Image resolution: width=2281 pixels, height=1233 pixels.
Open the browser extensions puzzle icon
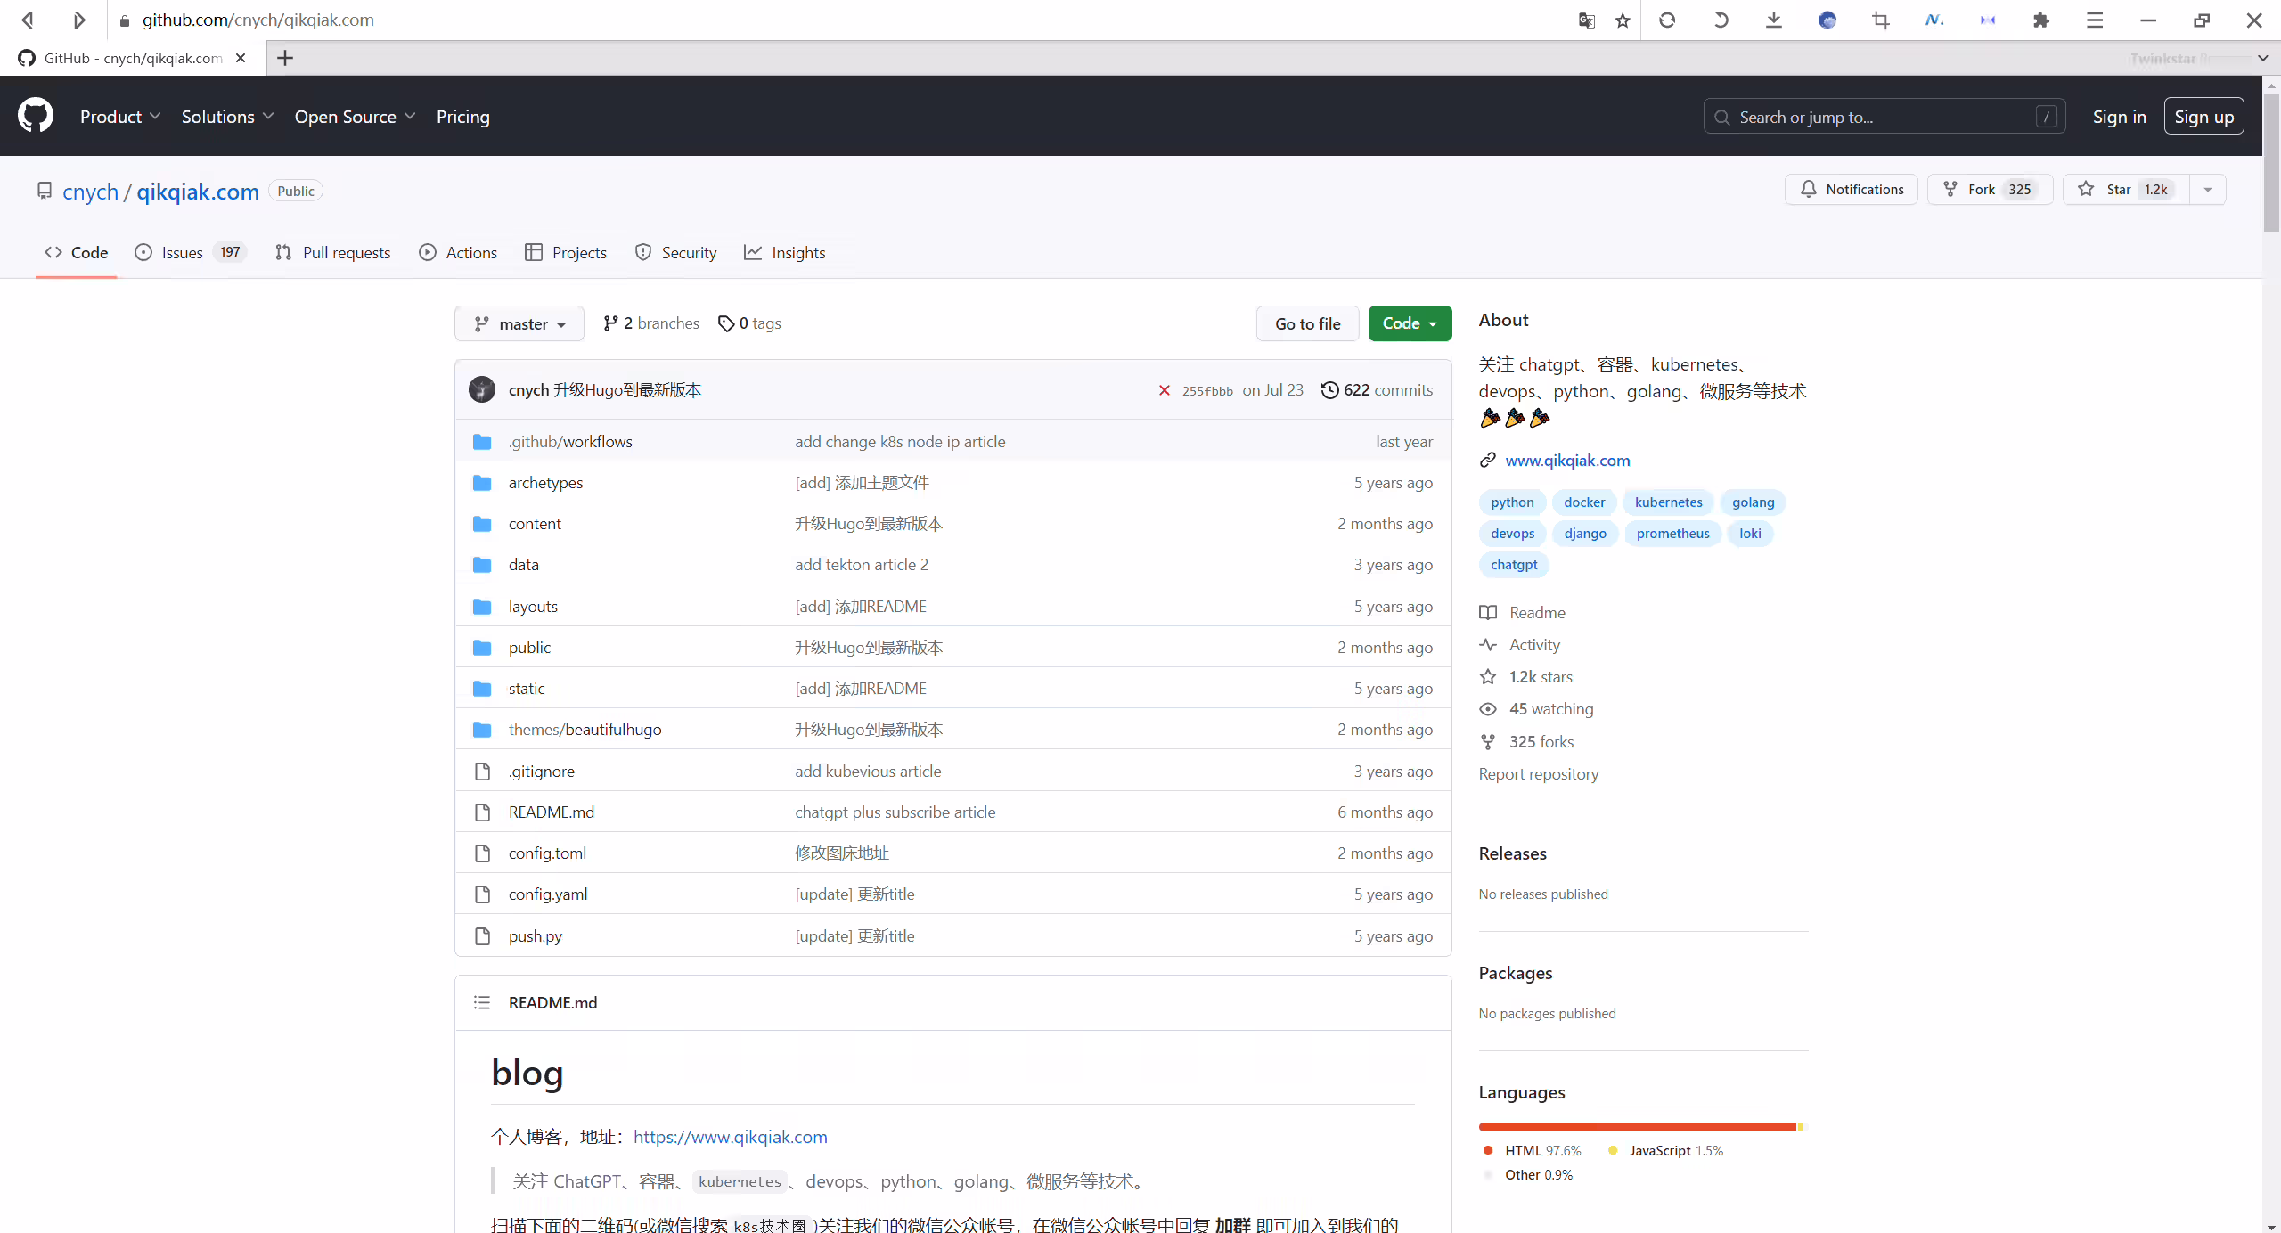pyautogui.click(x=2041, y=20)
